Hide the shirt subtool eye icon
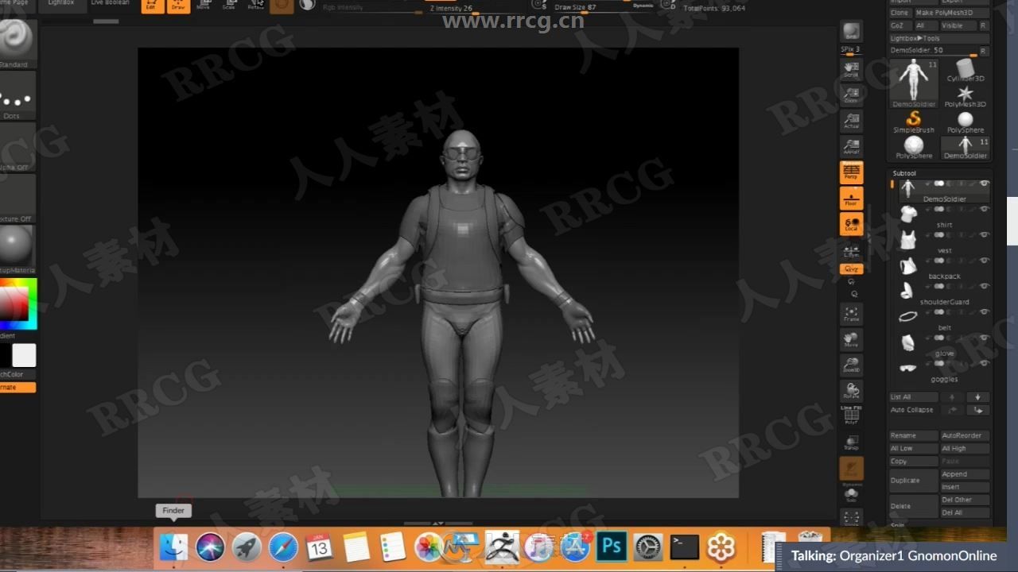The image size is (1018, 572). pos(985,209)
